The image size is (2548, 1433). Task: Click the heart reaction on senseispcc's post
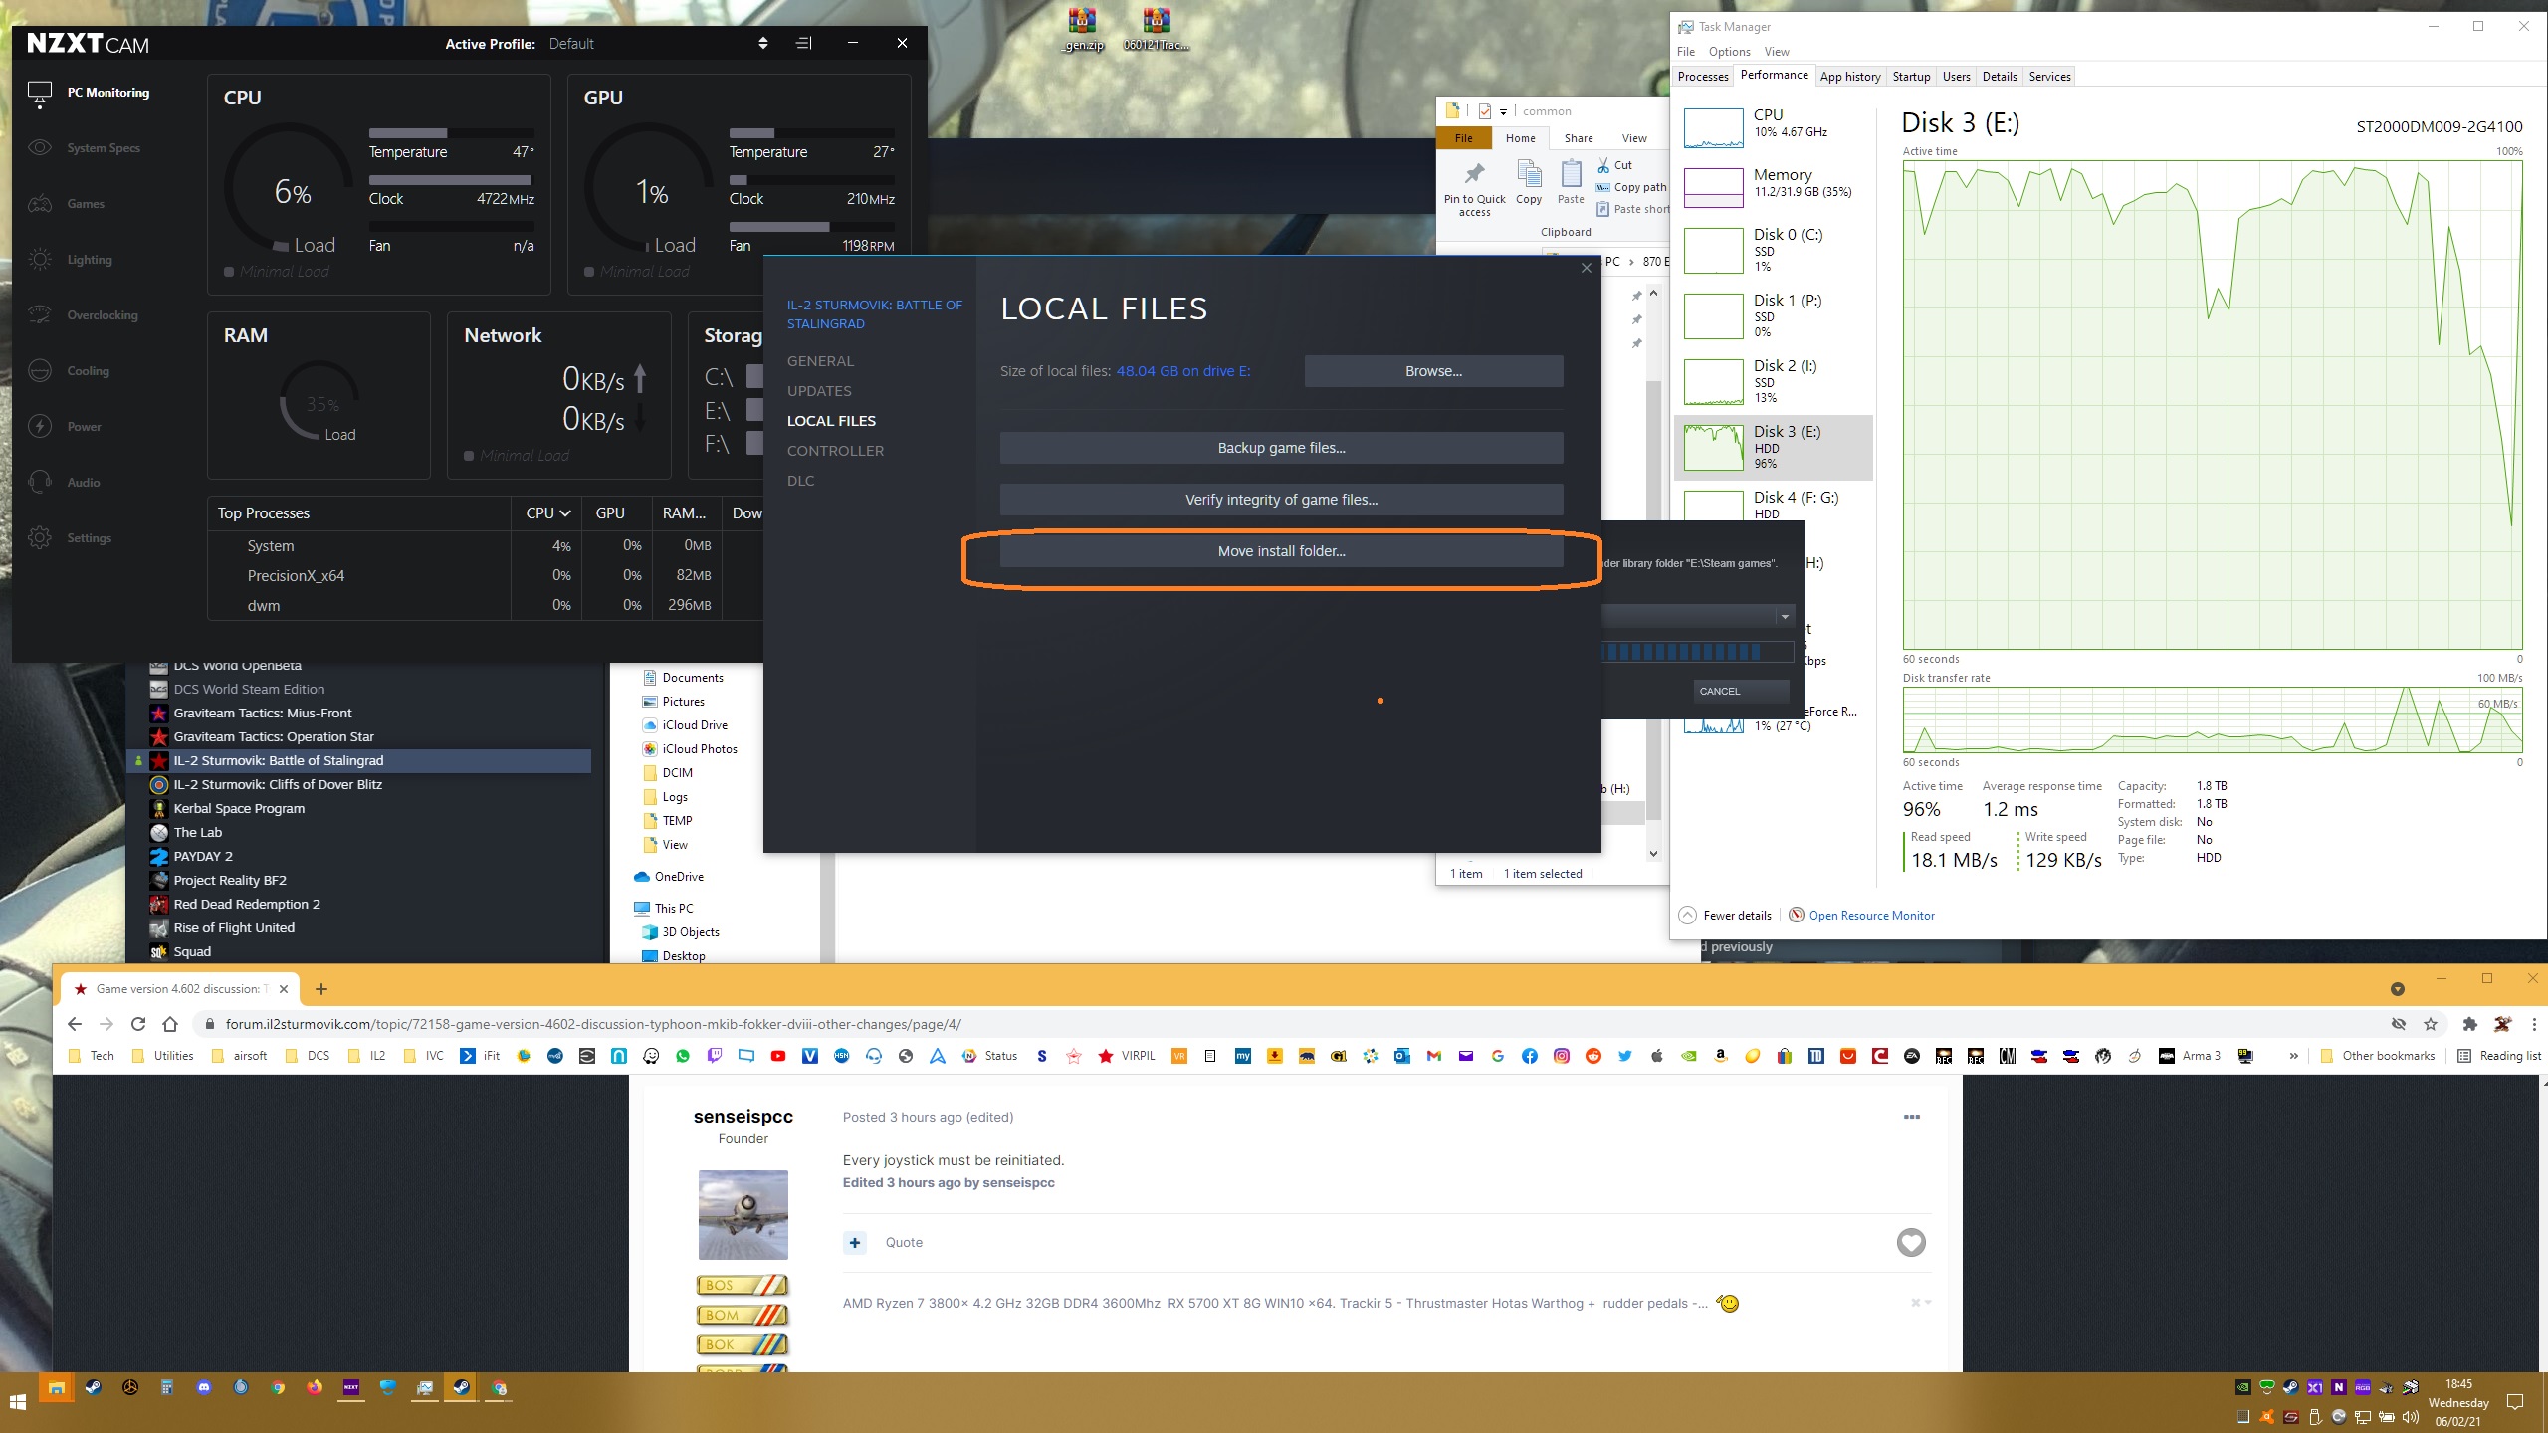(x=1910, y=1242)
